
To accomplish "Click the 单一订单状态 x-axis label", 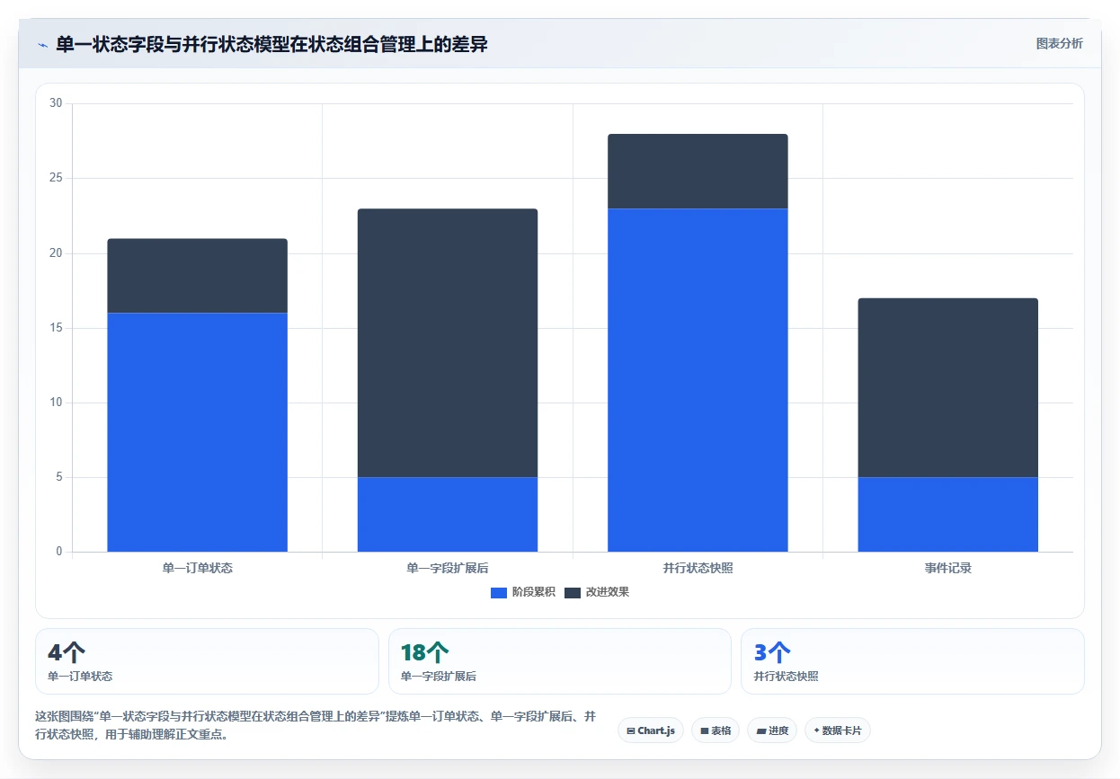I will click(x=197, y=568).
